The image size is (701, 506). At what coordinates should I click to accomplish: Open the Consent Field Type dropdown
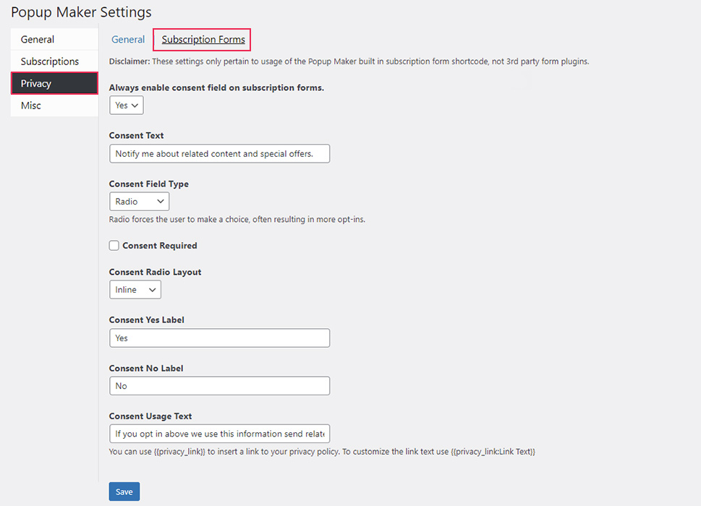pyautogui.click(x=139, y=201)
